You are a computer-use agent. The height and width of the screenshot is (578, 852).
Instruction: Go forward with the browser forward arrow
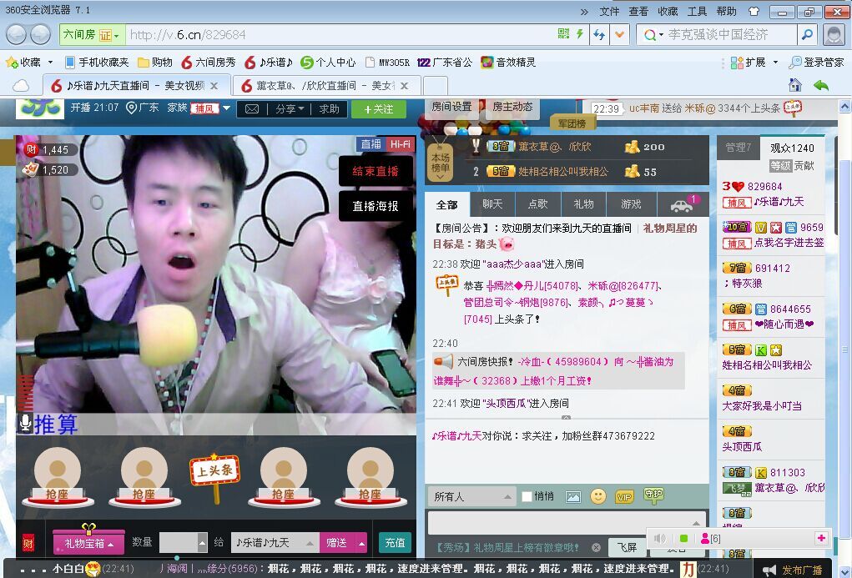pos(41,35)
